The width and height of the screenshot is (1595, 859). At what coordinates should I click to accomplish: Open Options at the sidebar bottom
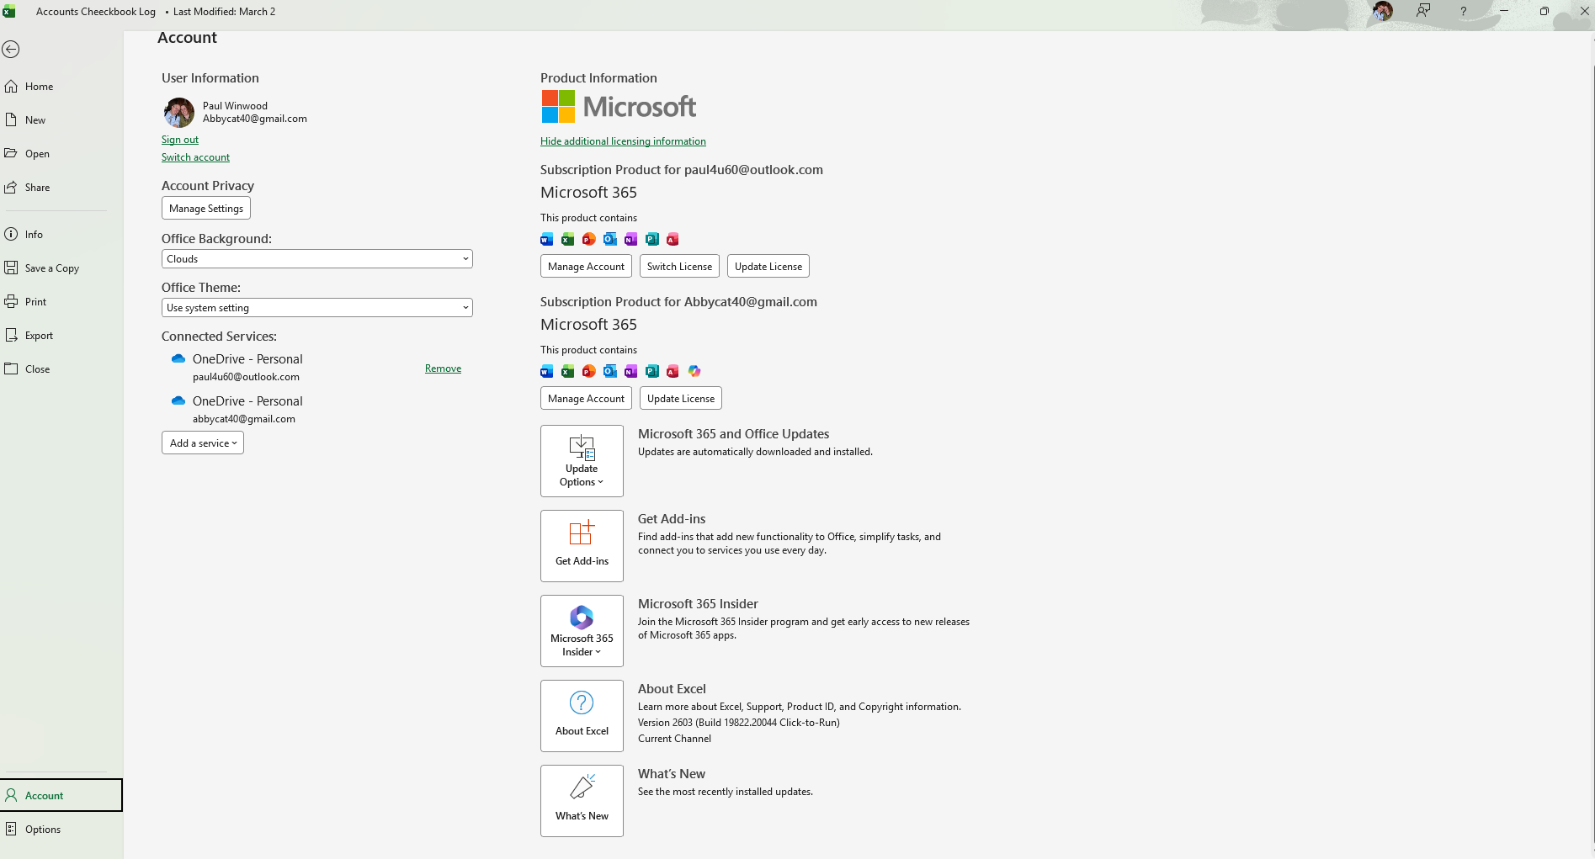(x=61, y=830)
